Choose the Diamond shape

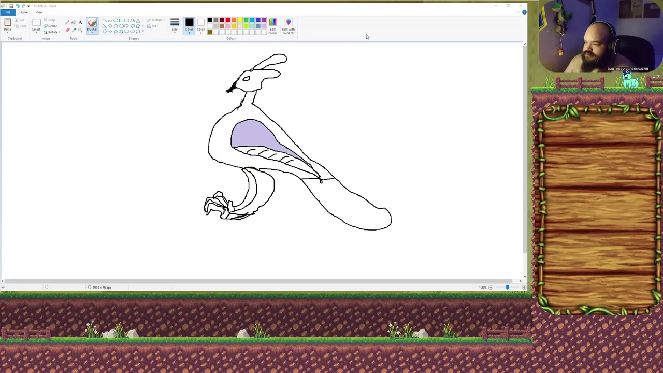[x=110, y=26]
